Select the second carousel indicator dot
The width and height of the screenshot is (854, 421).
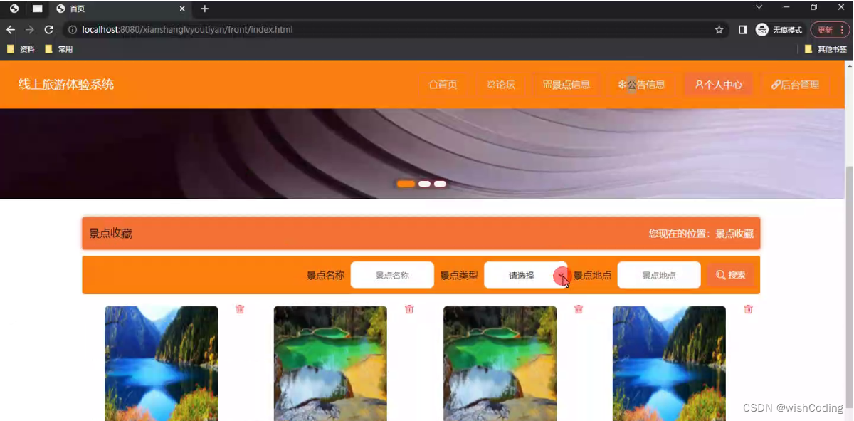(x=423, y=184)
